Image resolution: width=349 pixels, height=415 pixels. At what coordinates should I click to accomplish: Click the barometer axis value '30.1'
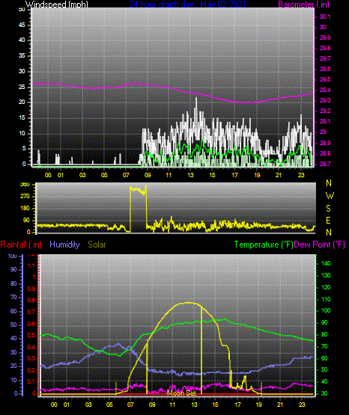point(325,16)
